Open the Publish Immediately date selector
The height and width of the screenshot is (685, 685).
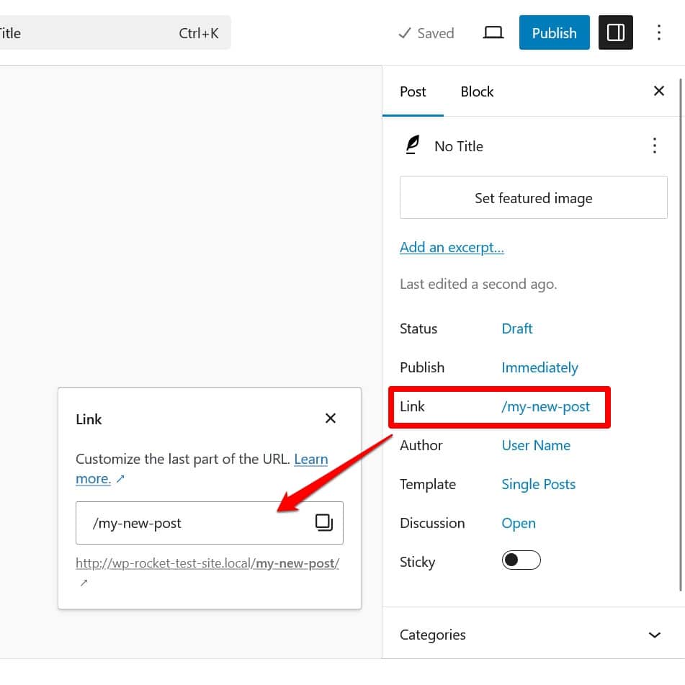(540, 367)
